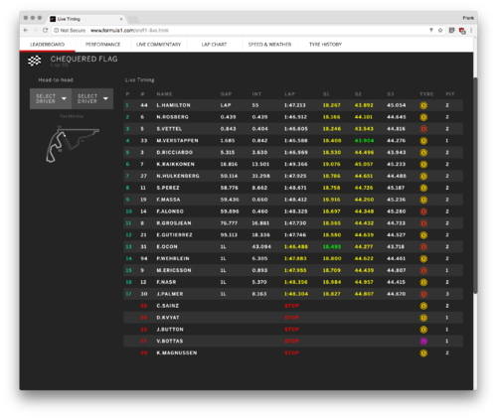Click S.Vettel's red tyre icon

click(x=423, y=129)
